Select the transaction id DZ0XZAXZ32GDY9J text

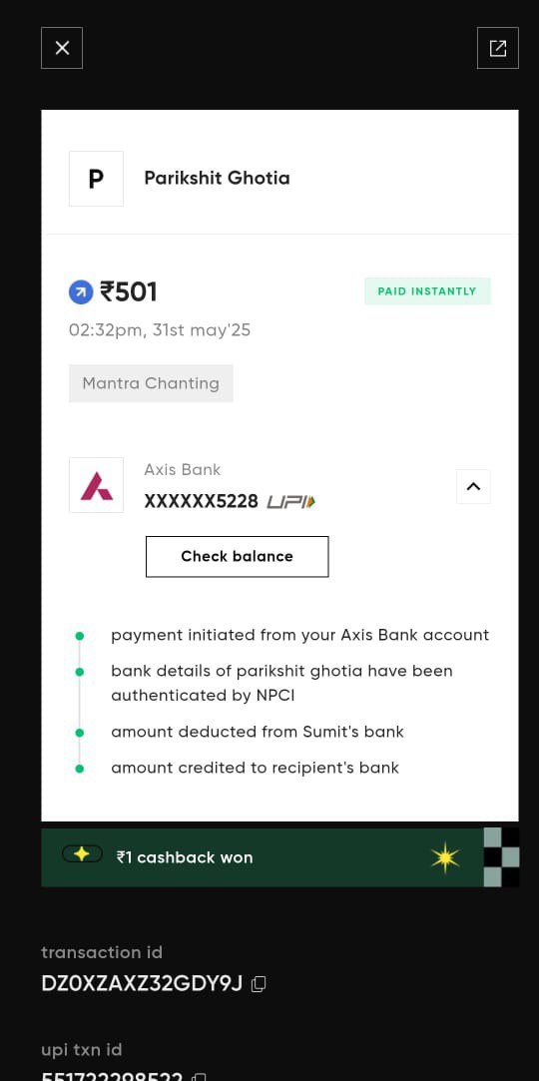142,984
